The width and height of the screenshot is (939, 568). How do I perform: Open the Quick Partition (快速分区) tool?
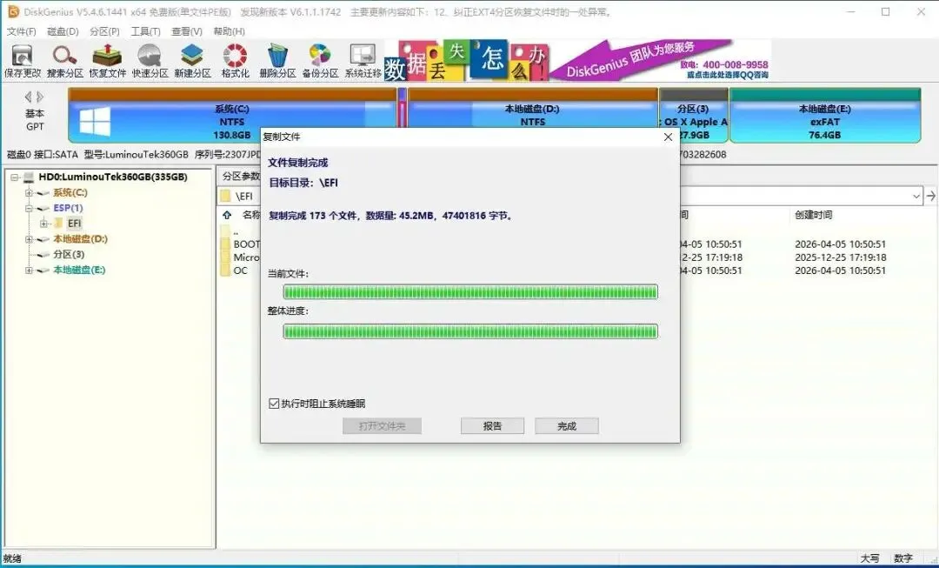(x=150, y=61)
